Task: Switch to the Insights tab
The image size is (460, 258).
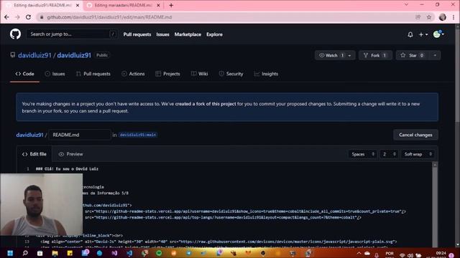Action: click(x=266, y=74)
